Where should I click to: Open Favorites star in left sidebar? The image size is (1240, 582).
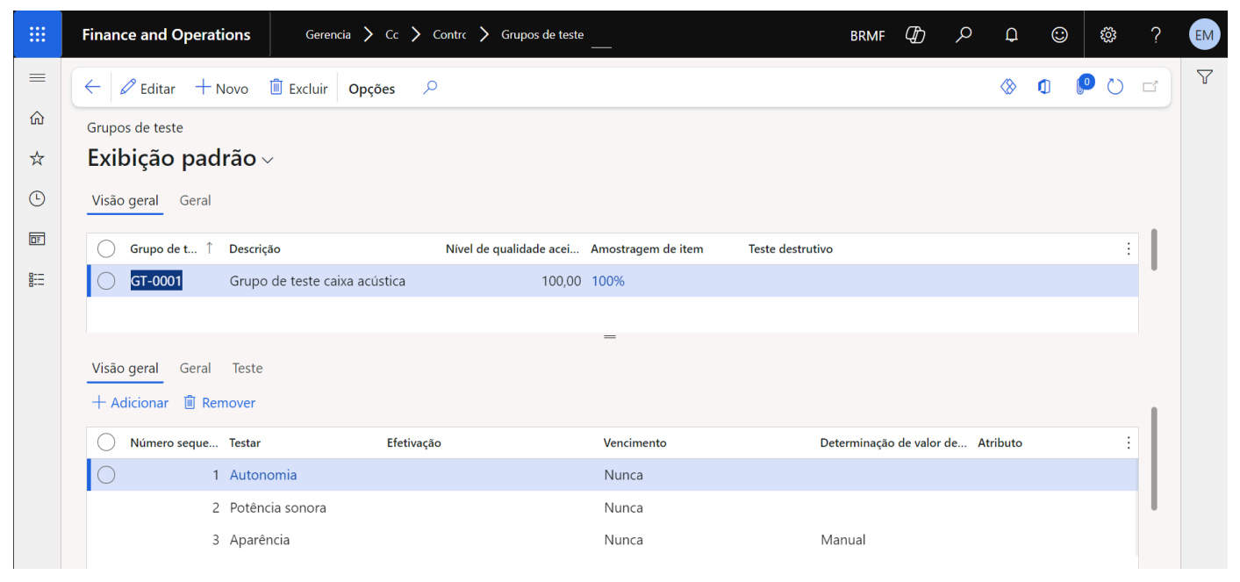coord(37,158)
